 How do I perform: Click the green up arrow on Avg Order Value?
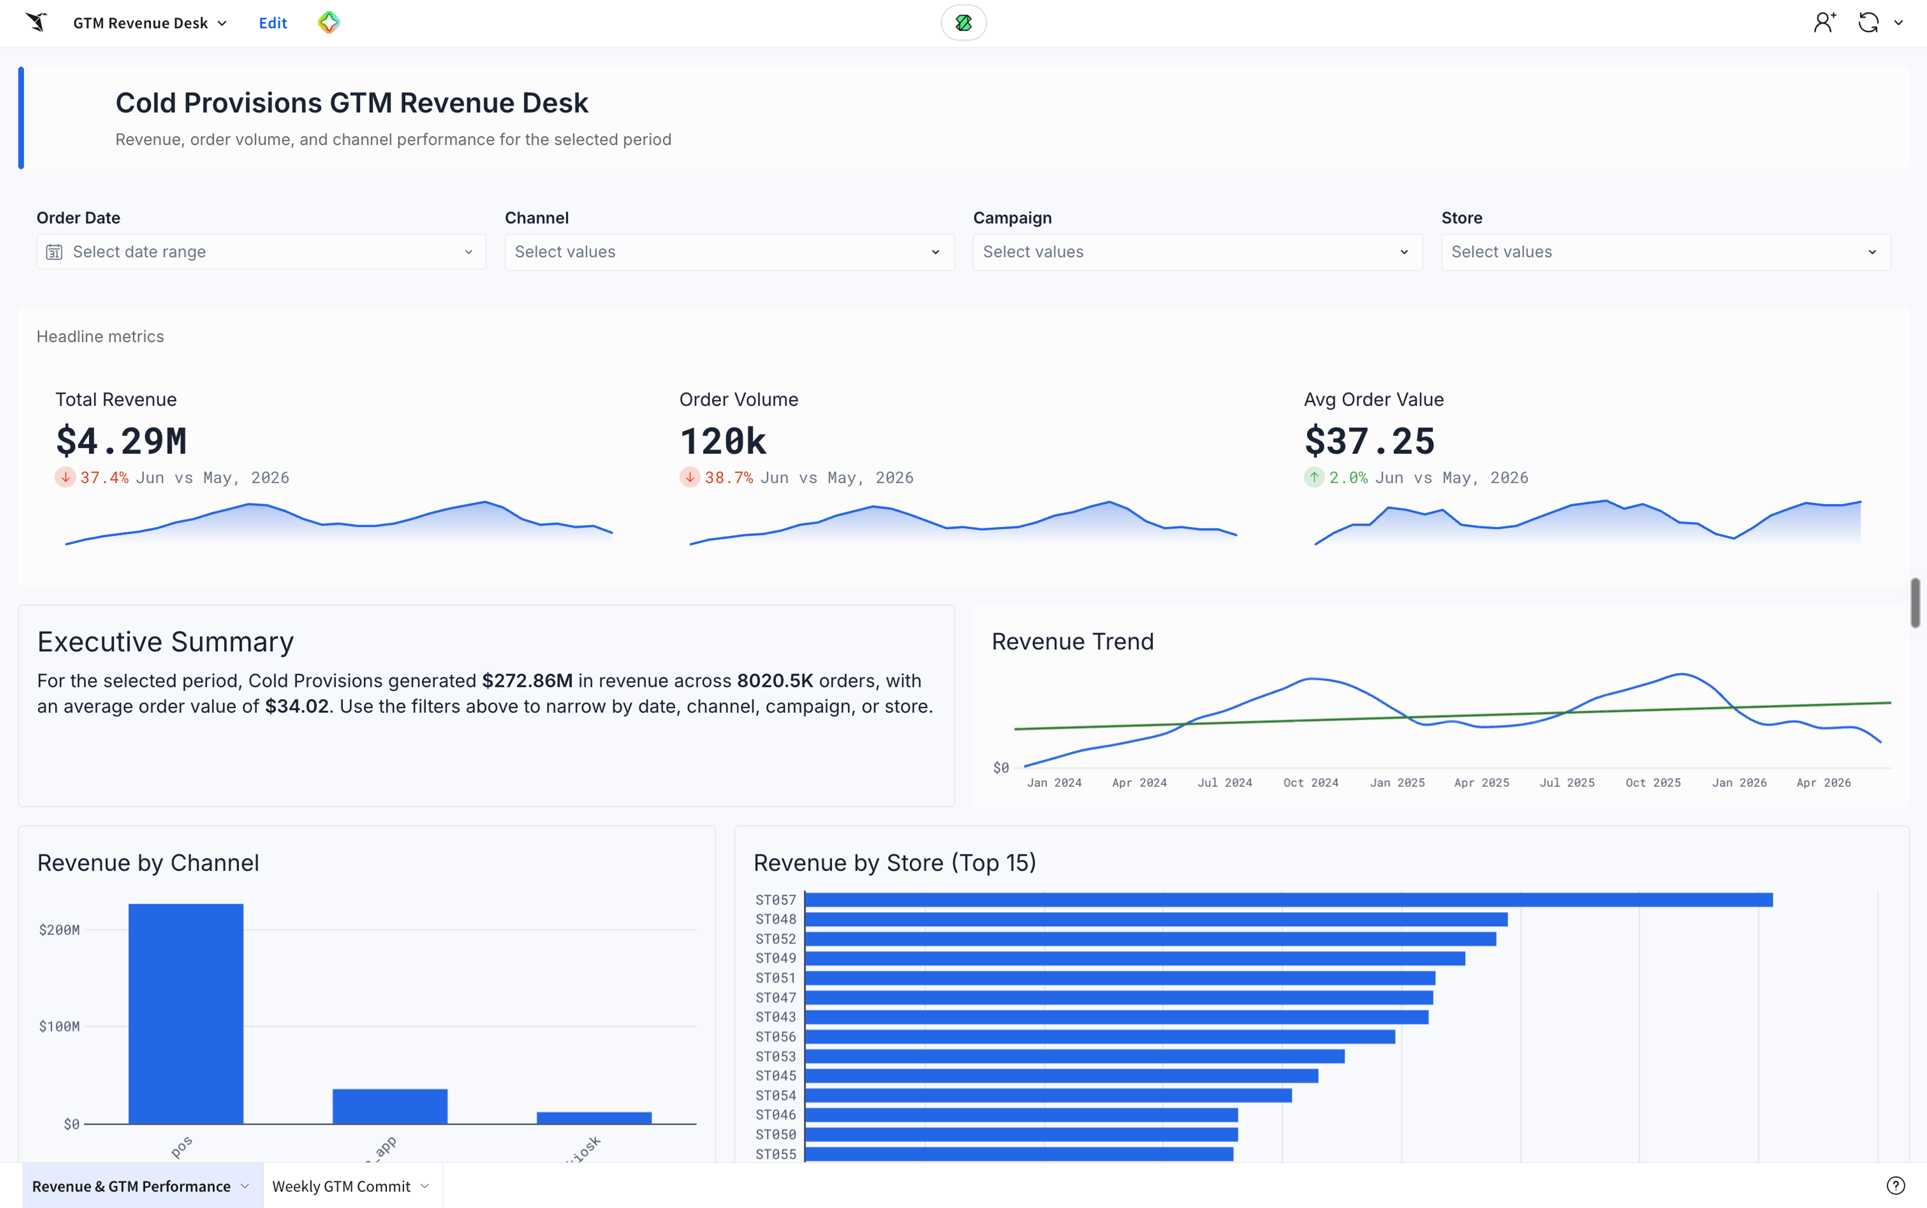[1314, 477]
